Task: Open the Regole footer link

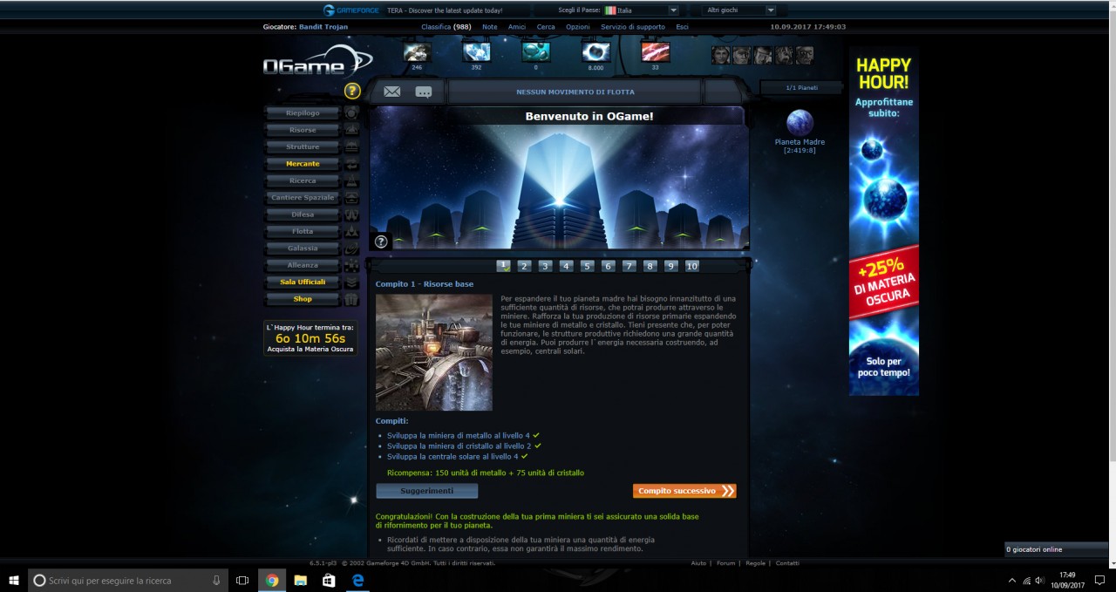Action: tap(755, 563)
